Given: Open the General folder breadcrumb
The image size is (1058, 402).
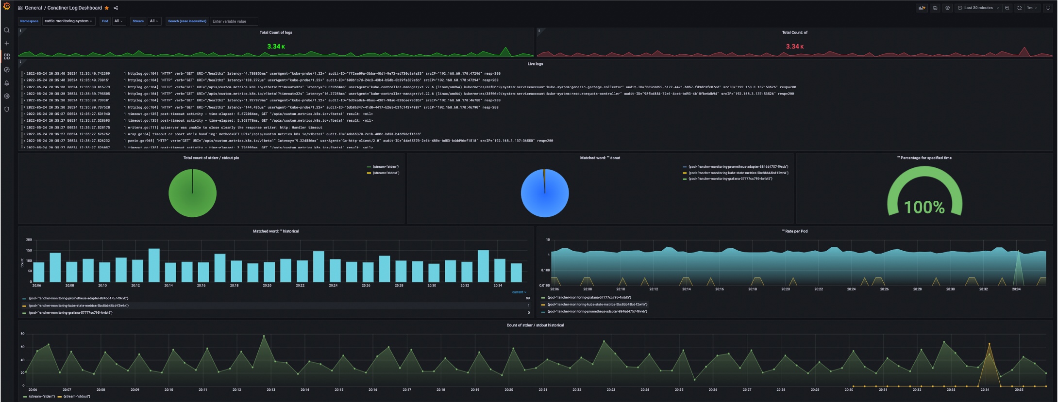Looking at the screenshot, I should 33,8.
